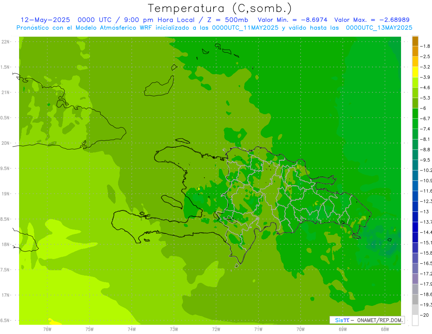
Task: Click the '72W' longitude axis label
Action: (x=216, y=329)
